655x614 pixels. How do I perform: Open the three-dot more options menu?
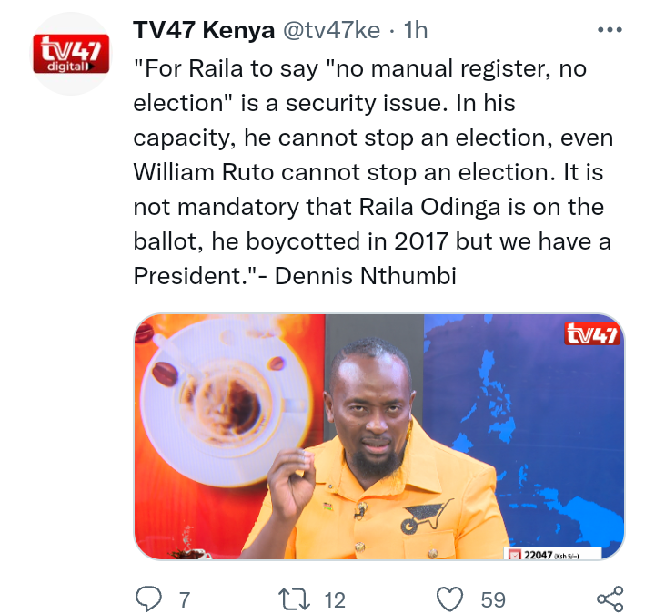610,30
